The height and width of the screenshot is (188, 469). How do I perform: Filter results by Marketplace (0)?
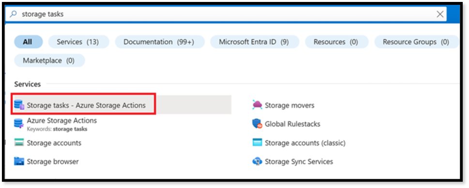(49, 61)
